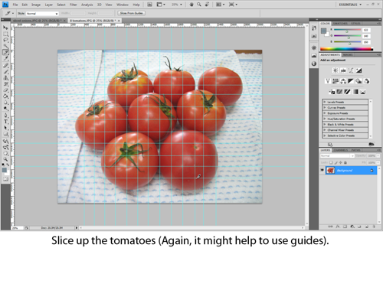
Task: Click the color spectrum ramp
Action: [x=346, y=49]
